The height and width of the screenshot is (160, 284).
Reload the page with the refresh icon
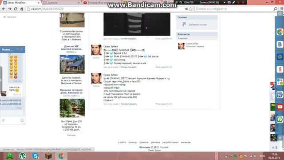click(16, 9)
